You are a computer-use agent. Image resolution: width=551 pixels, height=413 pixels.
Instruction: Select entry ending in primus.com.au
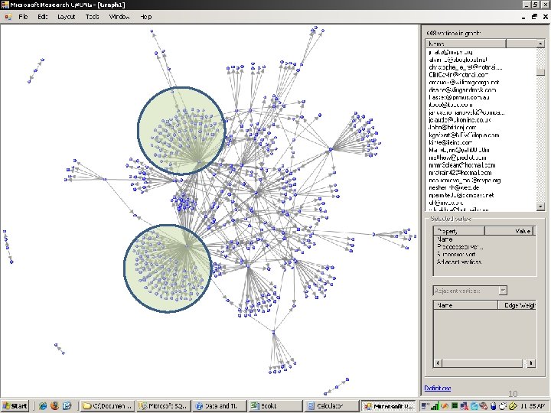(x=459, y=97)
